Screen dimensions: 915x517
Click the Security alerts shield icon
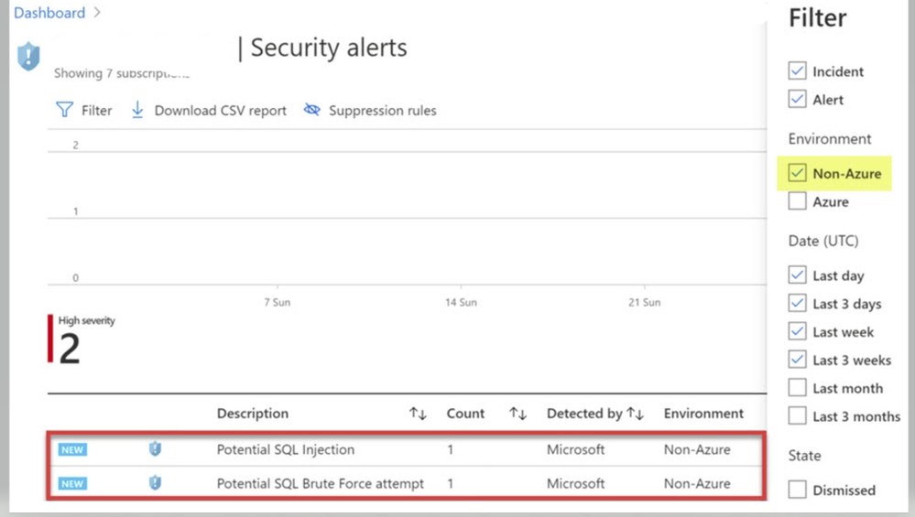28,57
